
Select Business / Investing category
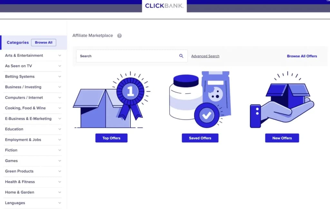pos(23,87)
